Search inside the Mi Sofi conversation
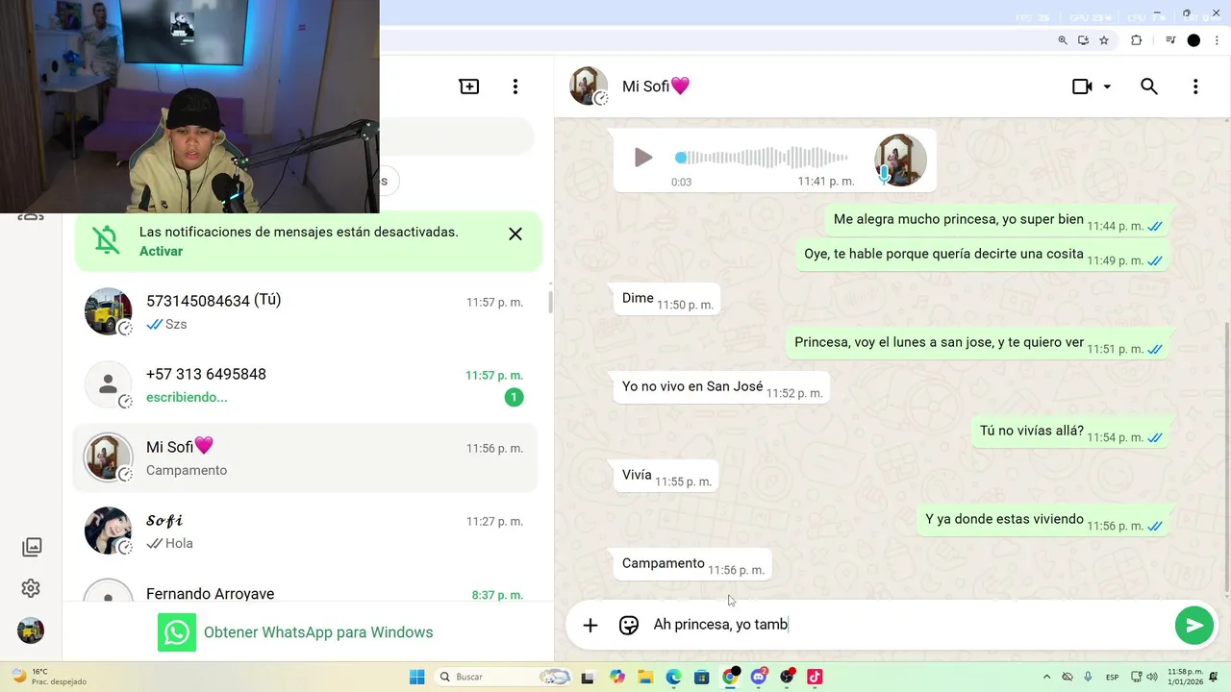The height and width of the screenshot is (692, 1231). pyautogui.click(x=1149, y=86)
